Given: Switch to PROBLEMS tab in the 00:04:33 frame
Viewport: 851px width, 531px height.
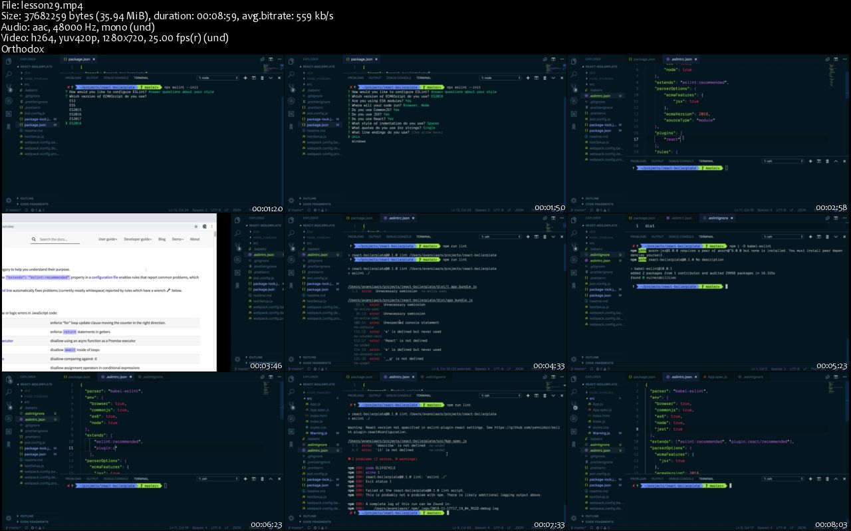Looking at the screenshot, I should point(356,237).
